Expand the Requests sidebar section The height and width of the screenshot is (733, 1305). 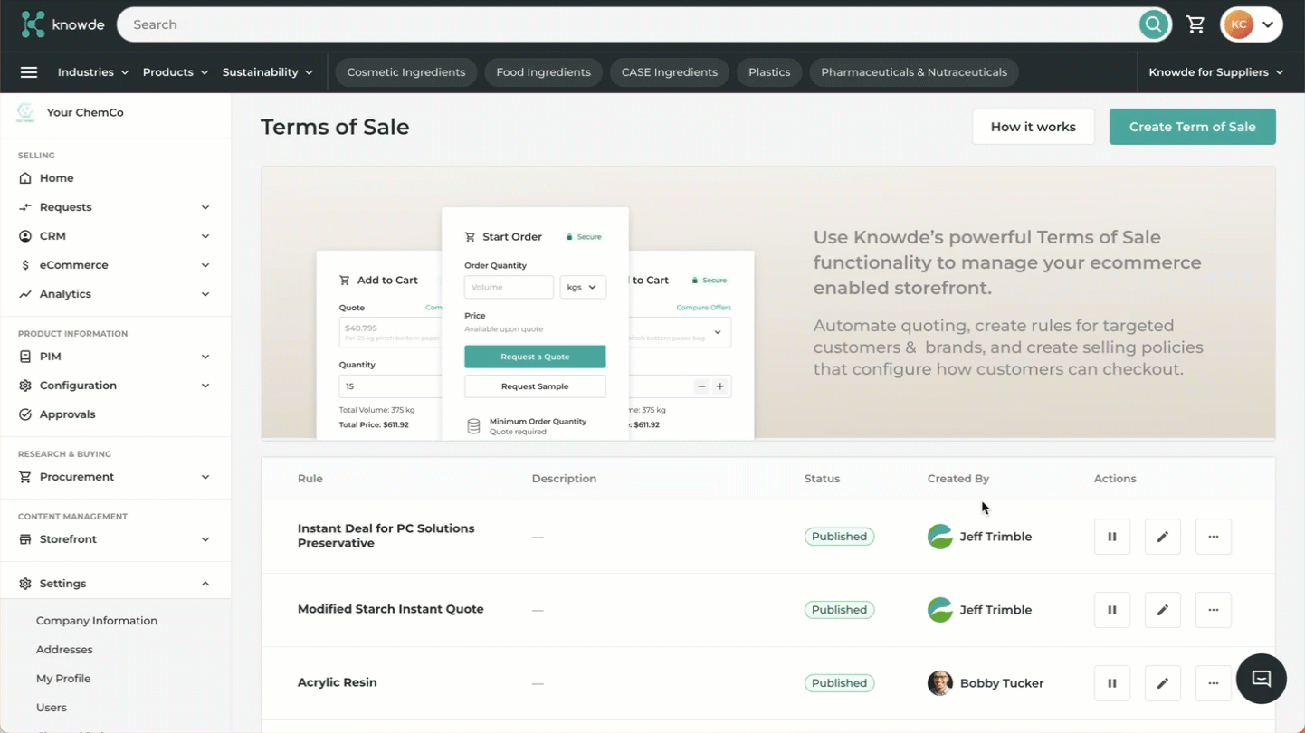pyautogui.click(x=205, y=207)
